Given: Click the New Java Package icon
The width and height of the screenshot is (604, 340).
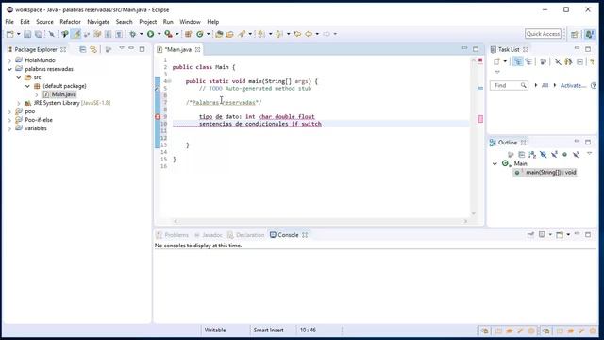Looking at the screenshot, I should pyautogui.click(x=189, y=34).
